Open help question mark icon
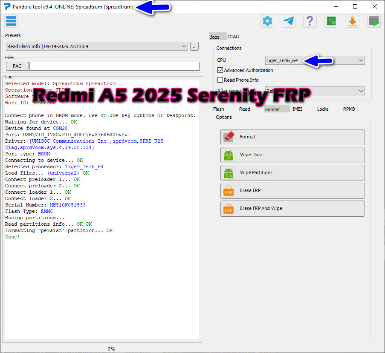 [x=310, y=21]
